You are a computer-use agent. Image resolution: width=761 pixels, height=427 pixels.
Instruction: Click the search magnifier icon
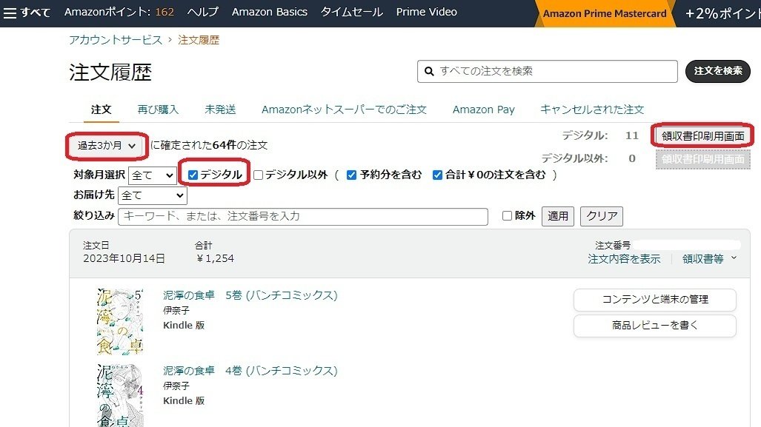click(429, 71)
